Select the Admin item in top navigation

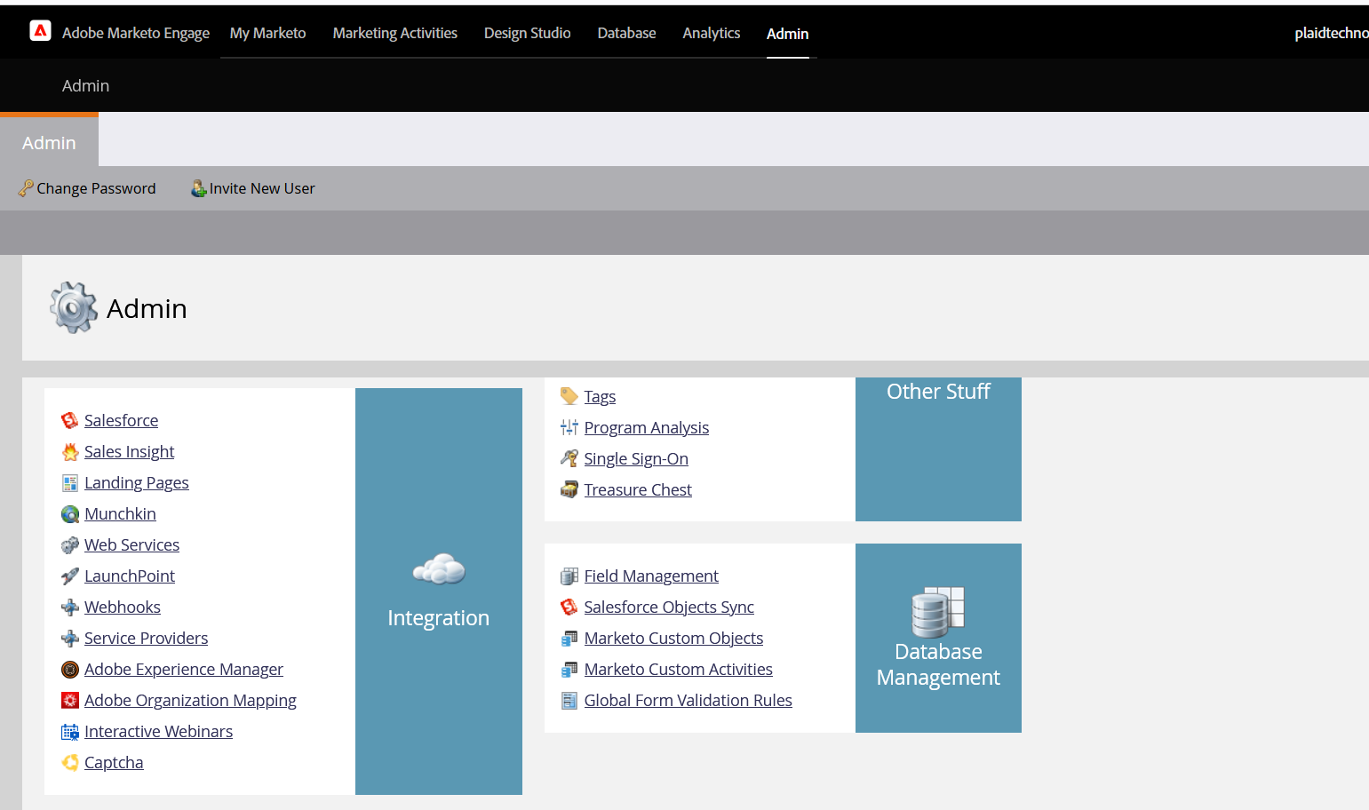point(787,34)
